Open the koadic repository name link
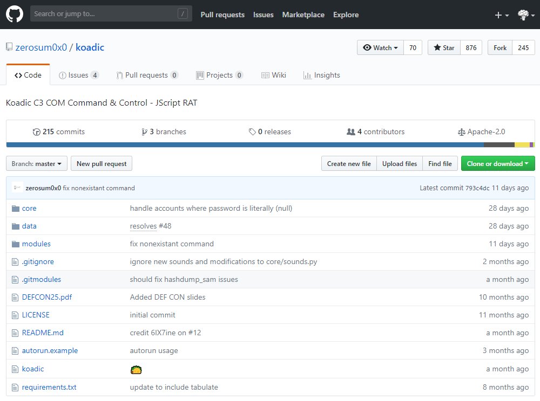 pyautogui.click(x=90, y=47)
